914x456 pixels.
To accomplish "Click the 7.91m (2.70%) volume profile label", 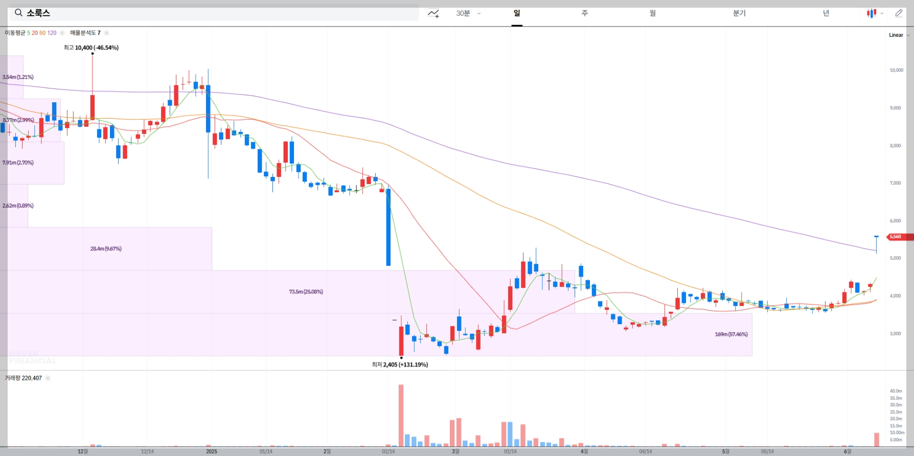I will [x=18, y=163].
